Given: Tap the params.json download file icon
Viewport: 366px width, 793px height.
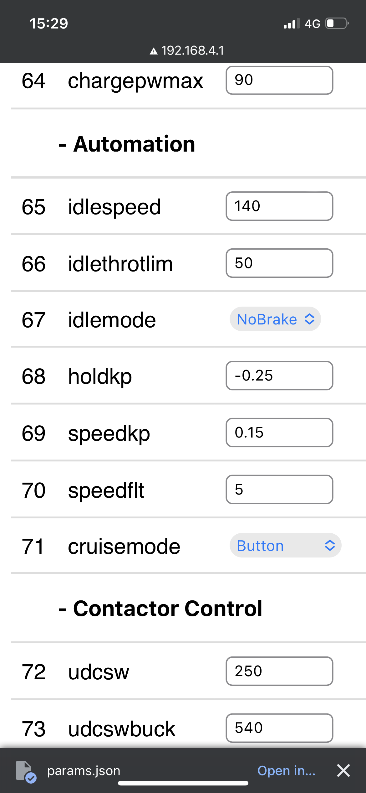Looking at the screenshot, I should pyautogui.click(x=26, y=771).
